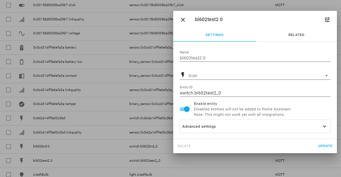The image size is (341, 177).
Task: Click MQTT integration in bl602test2 0 row
Action: pos(280,161)
